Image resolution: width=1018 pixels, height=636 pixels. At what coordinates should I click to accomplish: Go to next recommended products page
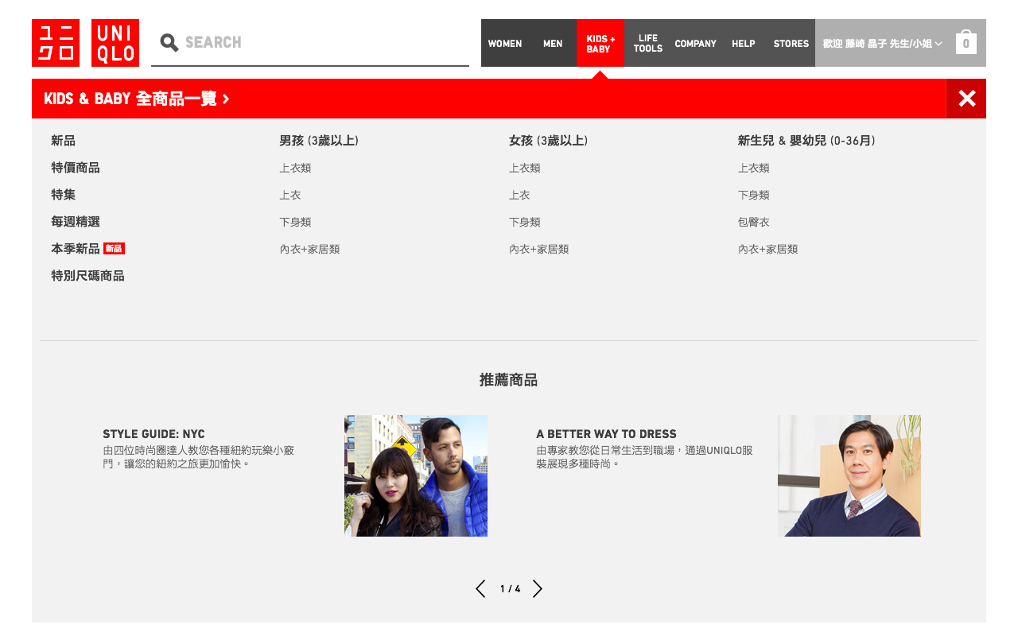click(538, 589)
